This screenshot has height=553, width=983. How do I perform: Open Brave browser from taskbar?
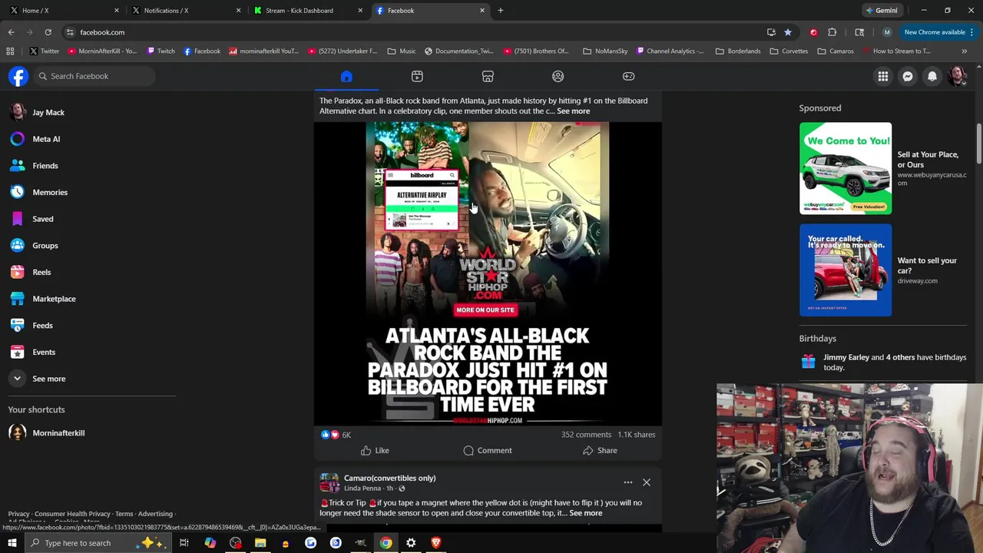(x=436, y=543)
